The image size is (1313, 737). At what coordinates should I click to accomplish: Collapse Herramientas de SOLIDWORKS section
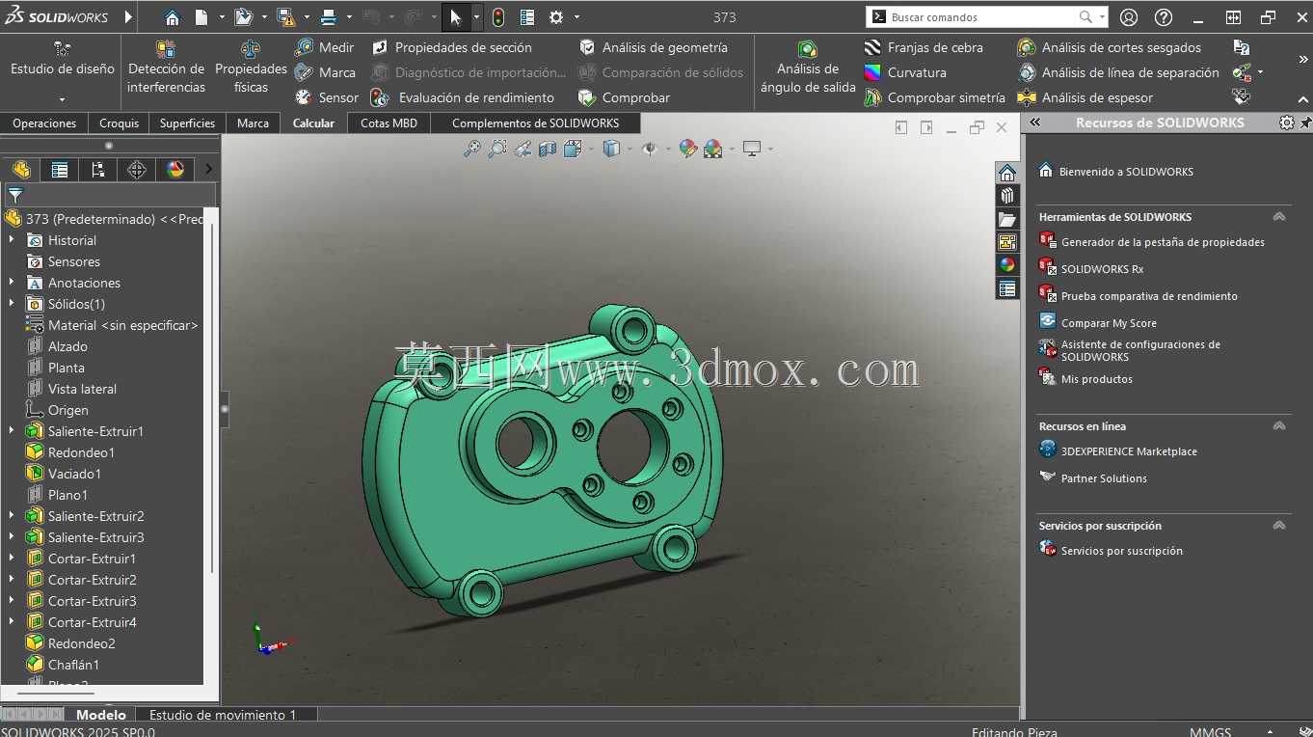(x=1279, y=217)
